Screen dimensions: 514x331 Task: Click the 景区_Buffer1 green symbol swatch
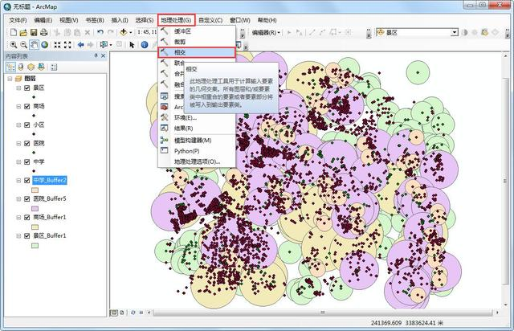pos(35,245)
